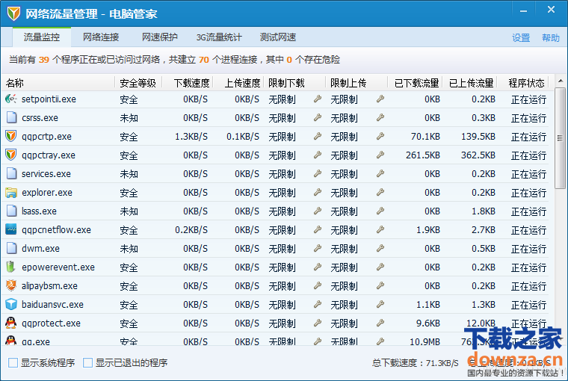Edit download limit wrench for qqpcnetflow.exe
This screenshot has width=568, height=381.
click(318, 229)
